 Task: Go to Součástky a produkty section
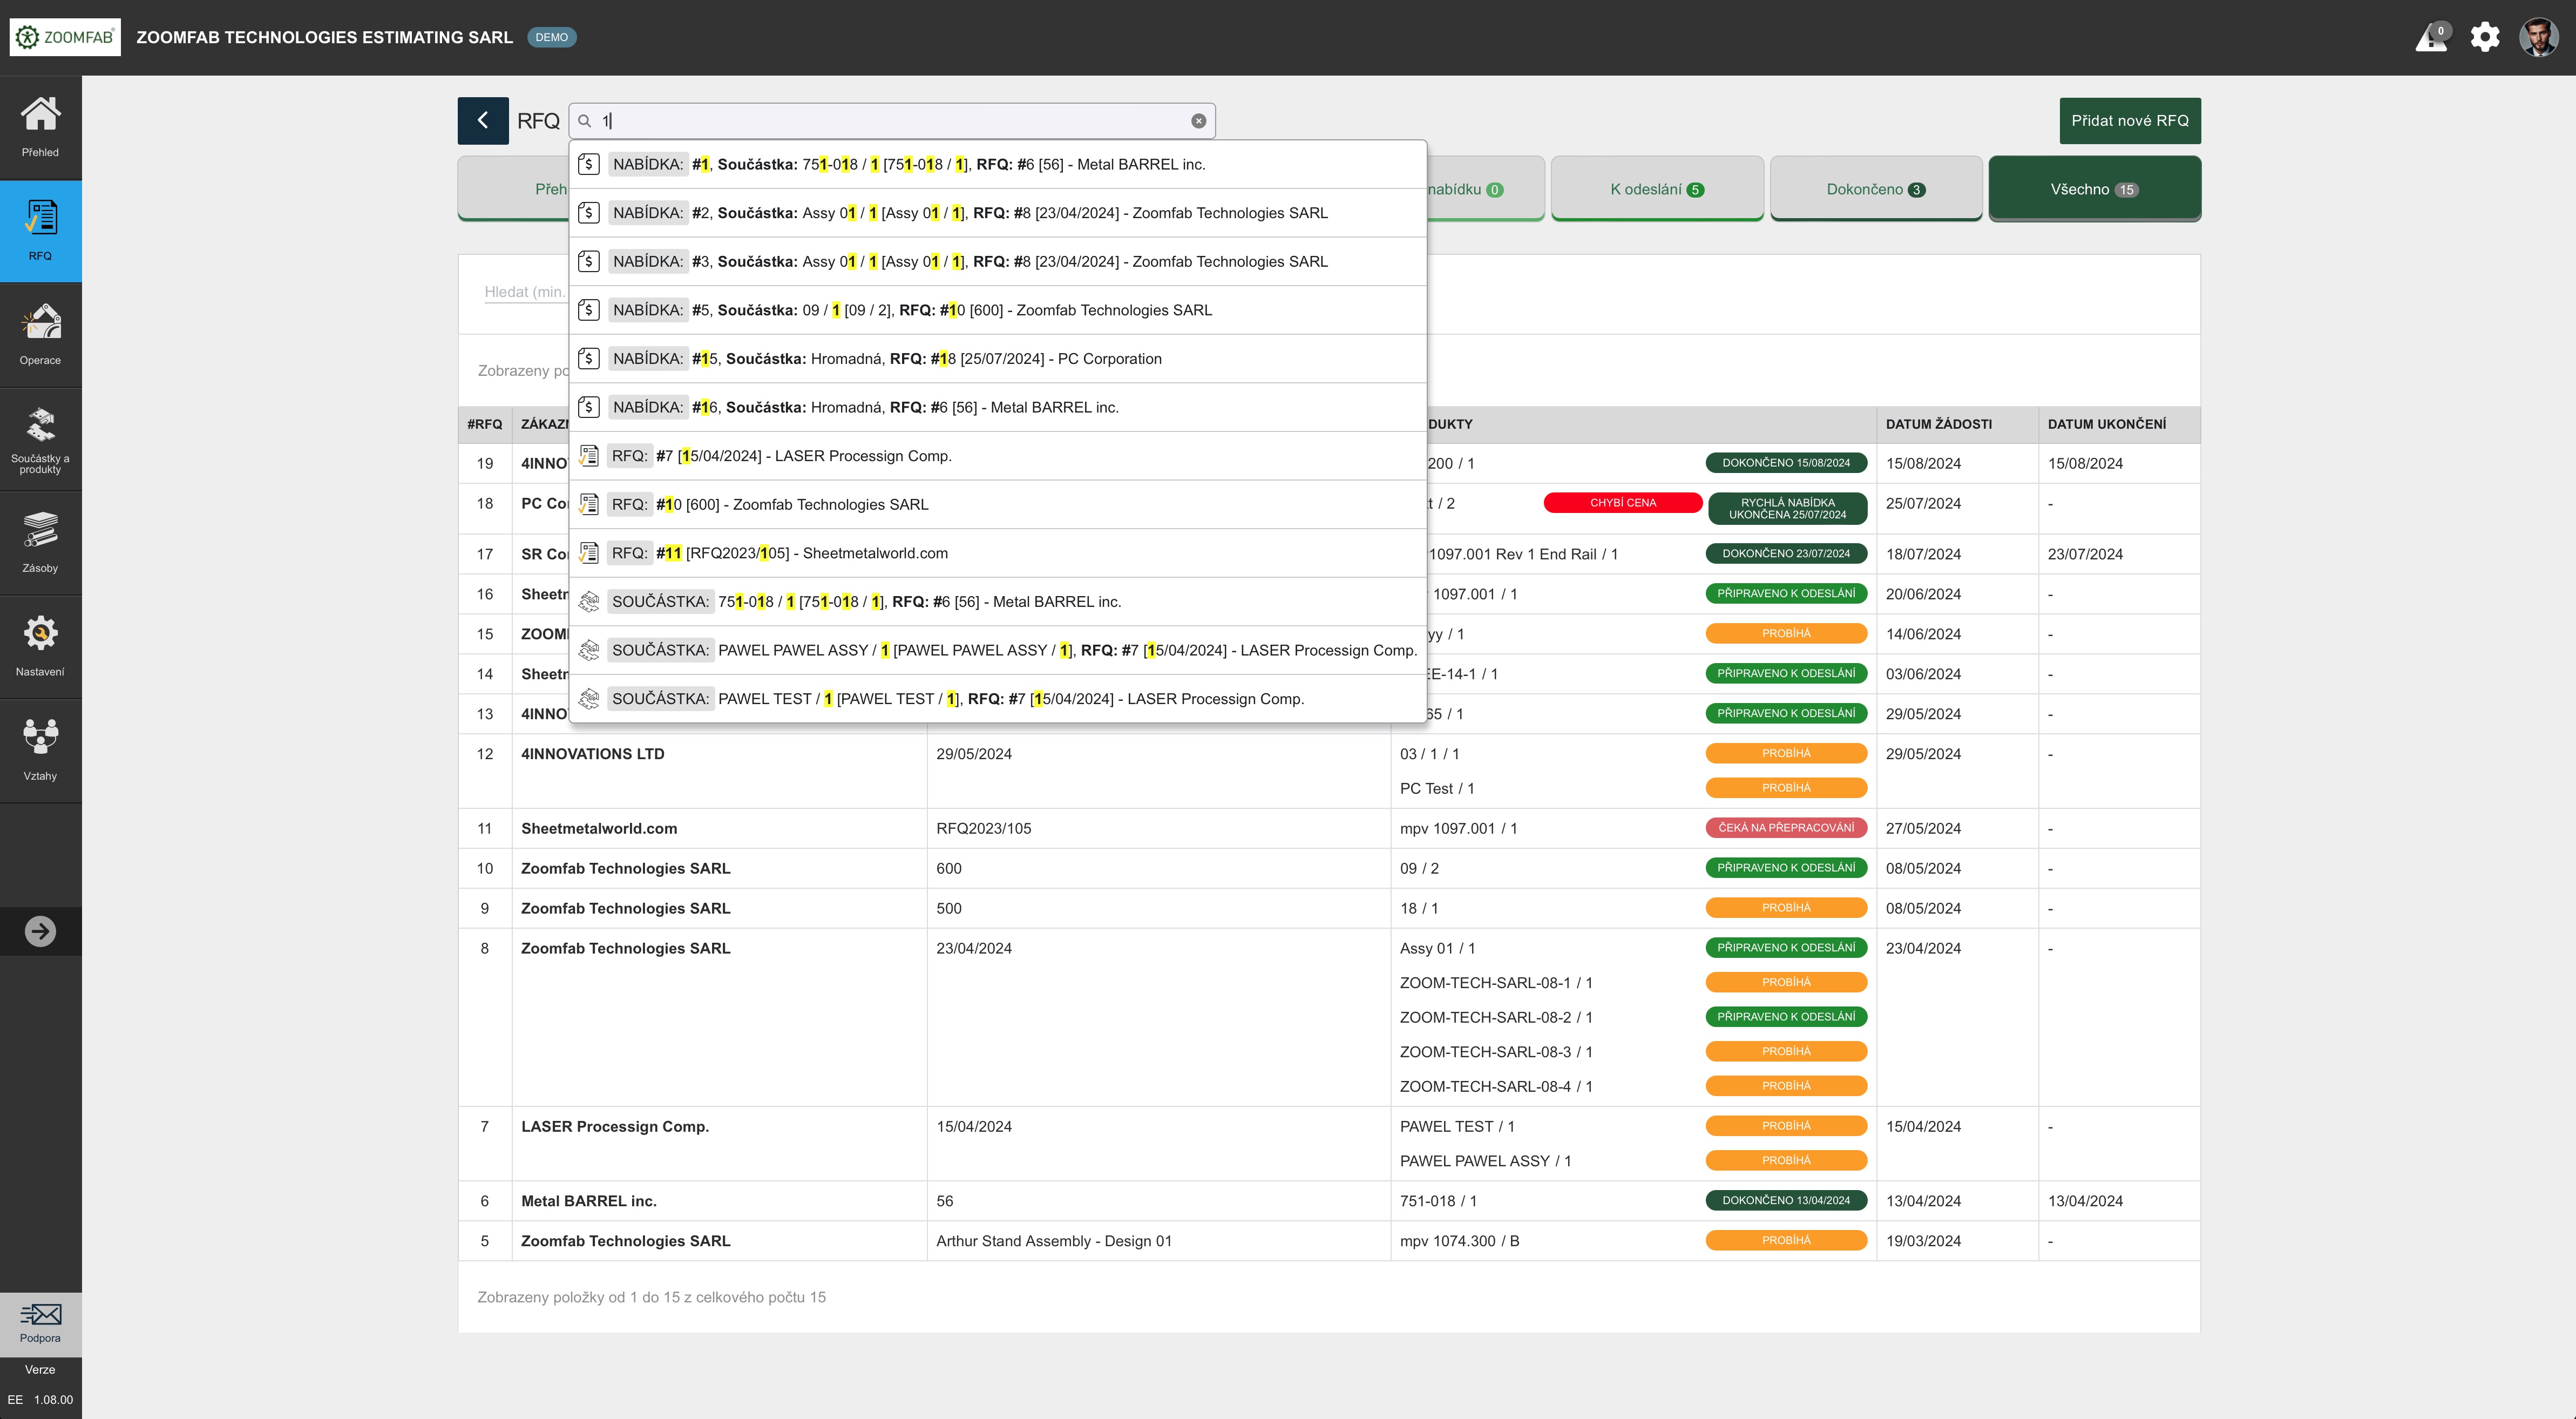tap(40, 440)
